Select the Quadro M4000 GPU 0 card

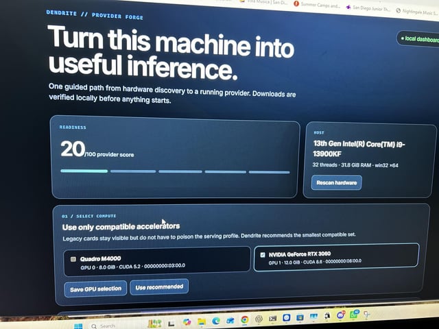(157, 262)
